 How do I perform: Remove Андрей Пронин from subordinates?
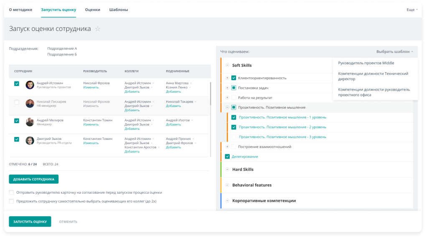[194, 139]
